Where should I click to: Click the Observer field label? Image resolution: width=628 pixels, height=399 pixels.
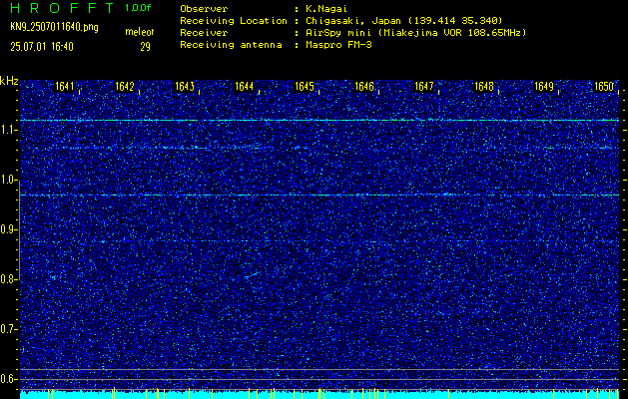tap(204, 9)
